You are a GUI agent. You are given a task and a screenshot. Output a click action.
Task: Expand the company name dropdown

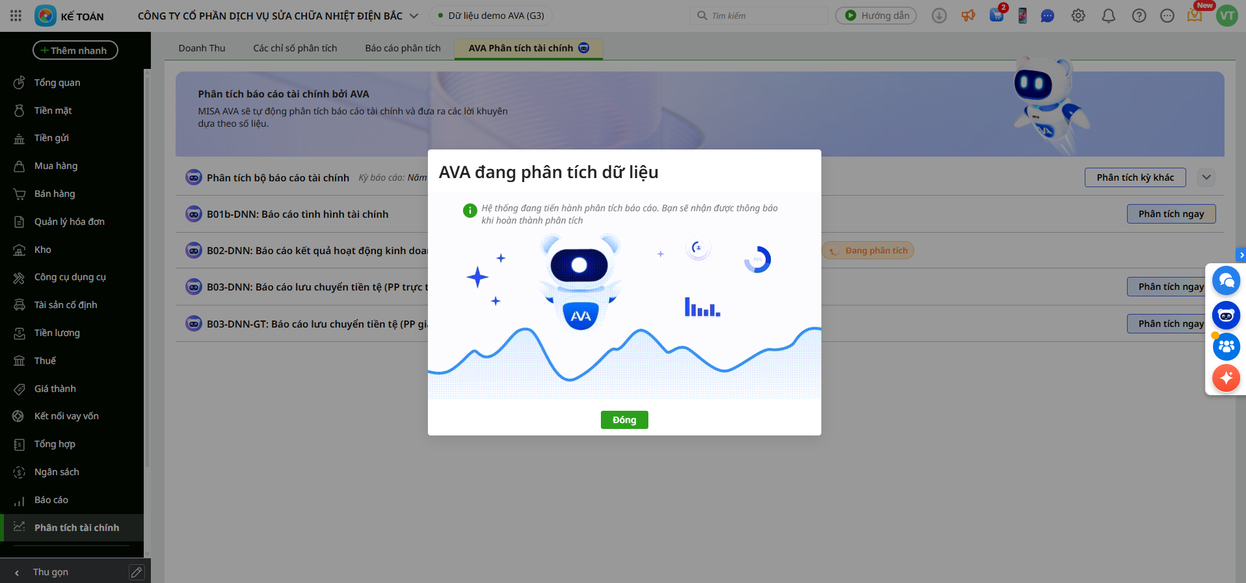414,16
